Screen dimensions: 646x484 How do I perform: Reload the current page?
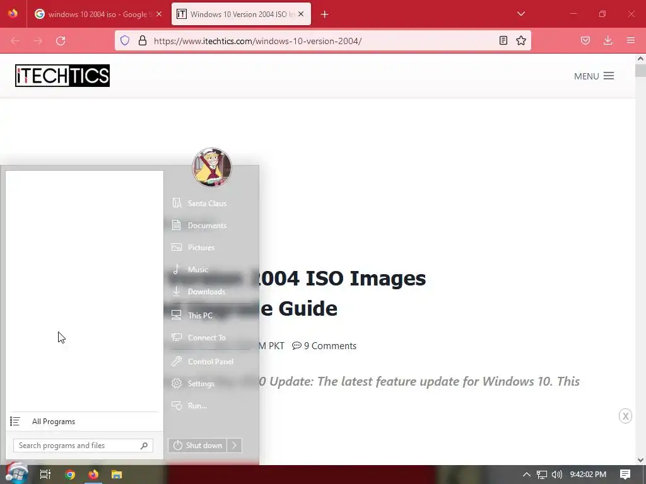click(61, 41)
